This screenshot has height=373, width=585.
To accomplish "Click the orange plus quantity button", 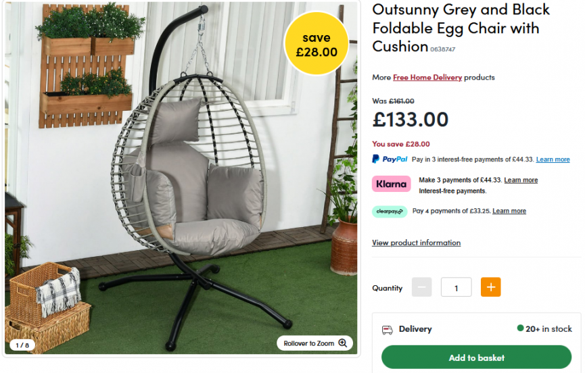I will pos(490,287).
